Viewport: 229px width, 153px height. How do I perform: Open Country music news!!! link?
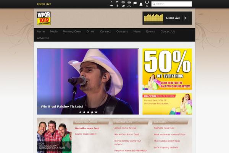click(x=85, y=134)
